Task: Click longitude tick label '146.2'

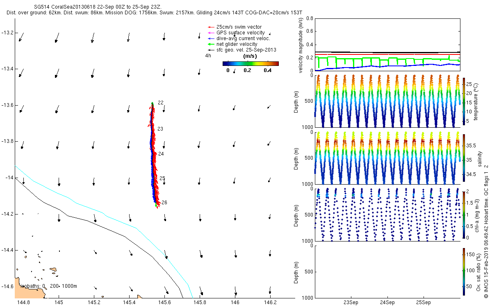Action: pos(271,302)
